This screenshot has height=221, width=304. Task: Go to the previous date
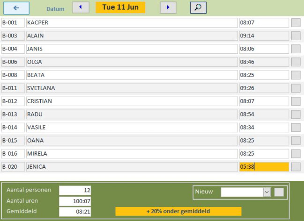[81, 7]
